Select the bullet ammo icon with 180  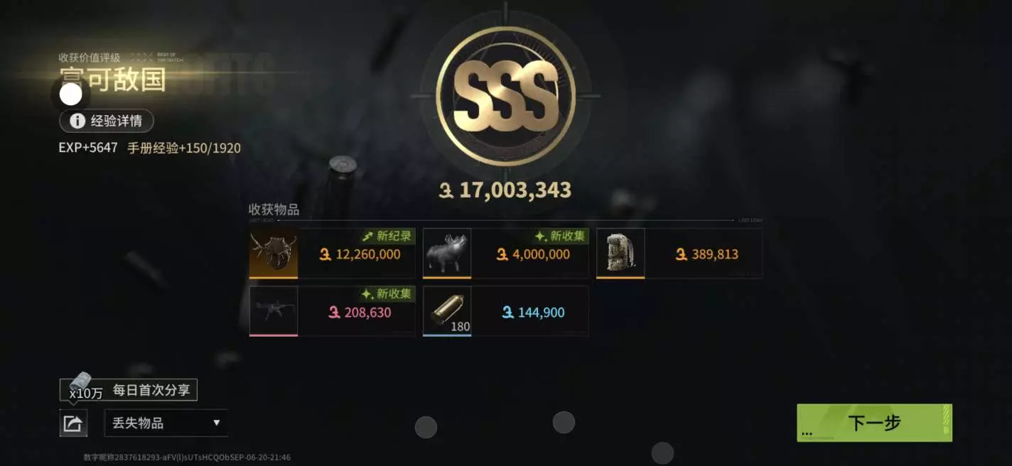click(447, 311)
